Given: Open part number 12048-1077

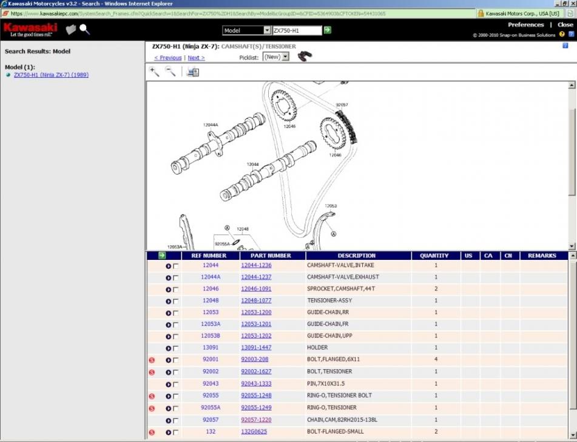Looking at the screenshot, I should [256, 301].
